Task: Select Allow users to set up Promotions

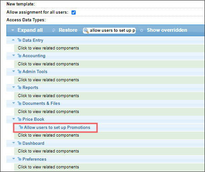Action: click(57, 128)
